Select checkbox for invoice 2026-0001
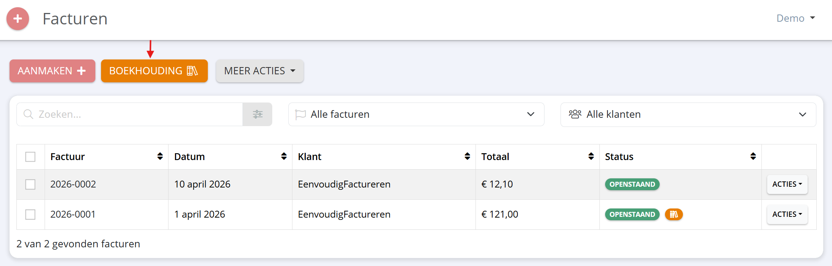 (31, 215)
